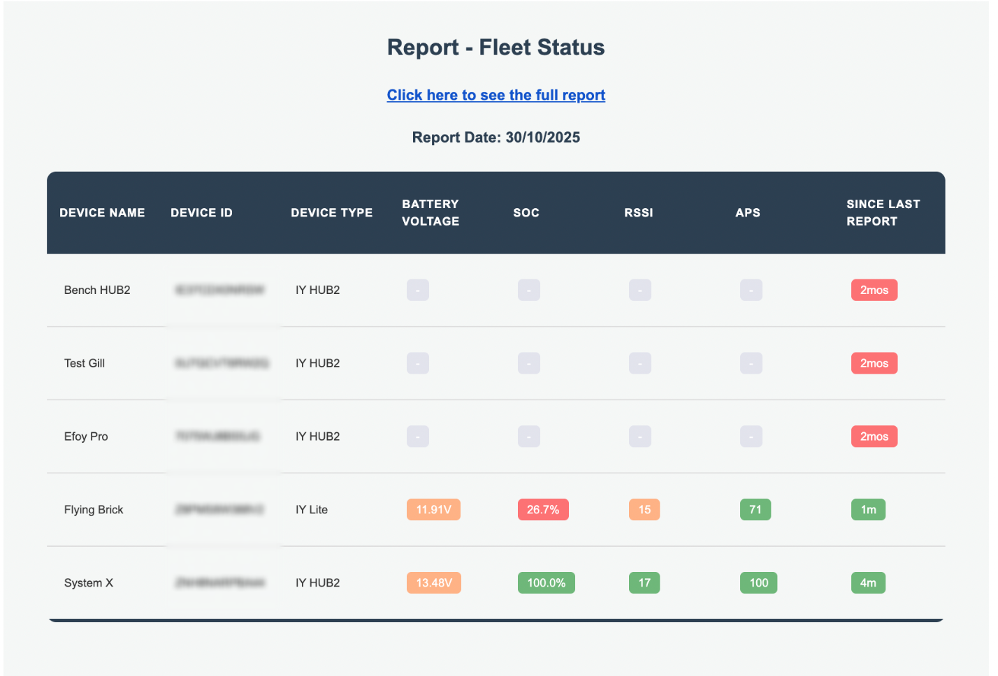Click the System X device name

point(89,583)
